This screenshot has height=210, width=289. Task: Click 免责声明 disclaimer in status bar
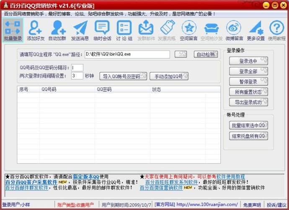[252, 205]
